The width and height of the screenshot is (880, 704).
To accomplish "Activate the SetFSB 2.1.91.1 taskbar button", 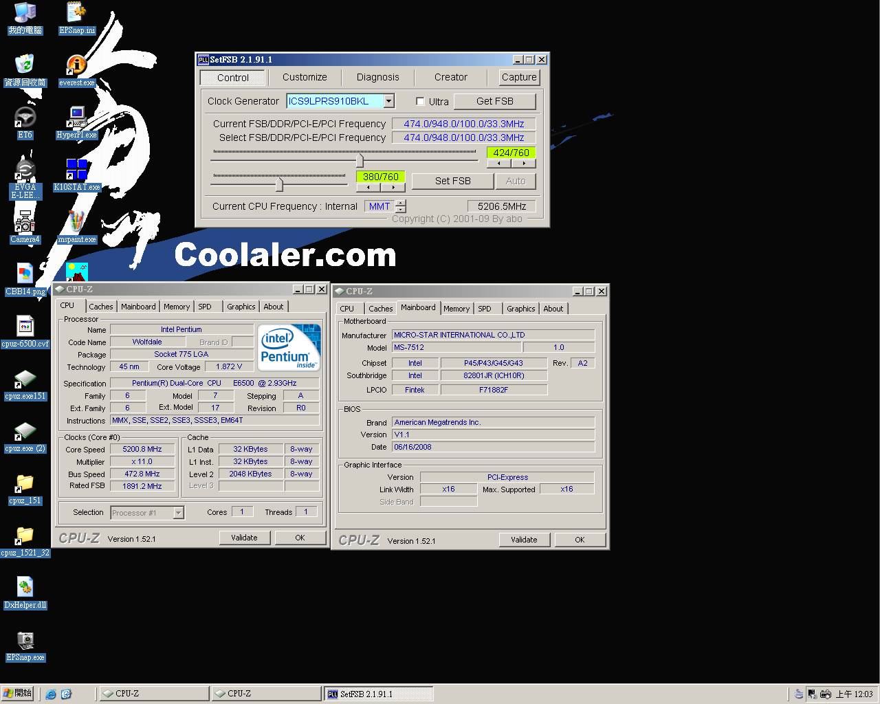I will (379, 694).
